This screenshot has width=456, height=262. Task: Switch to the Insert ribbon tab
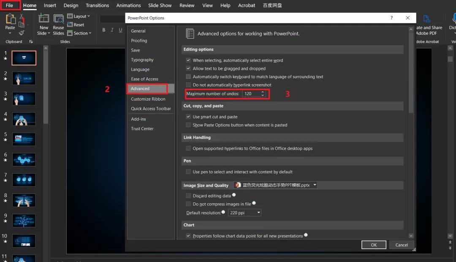pyautogui.click(x=50, y=5)
